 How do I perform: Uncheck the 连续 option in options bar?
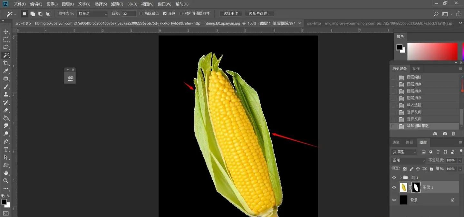[164, 14]
